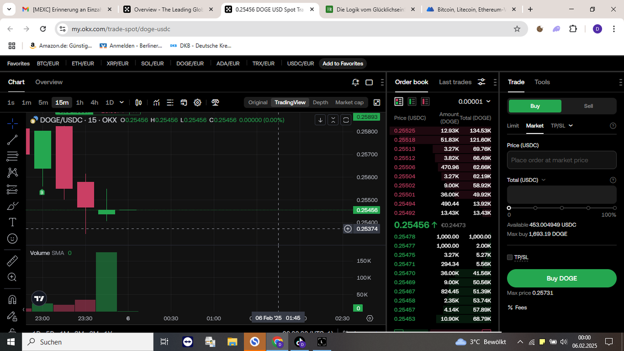Viewport: 624px width, 351px height.
Task: Expand chart to fullscreen icon
Action: tap(377, 102)
